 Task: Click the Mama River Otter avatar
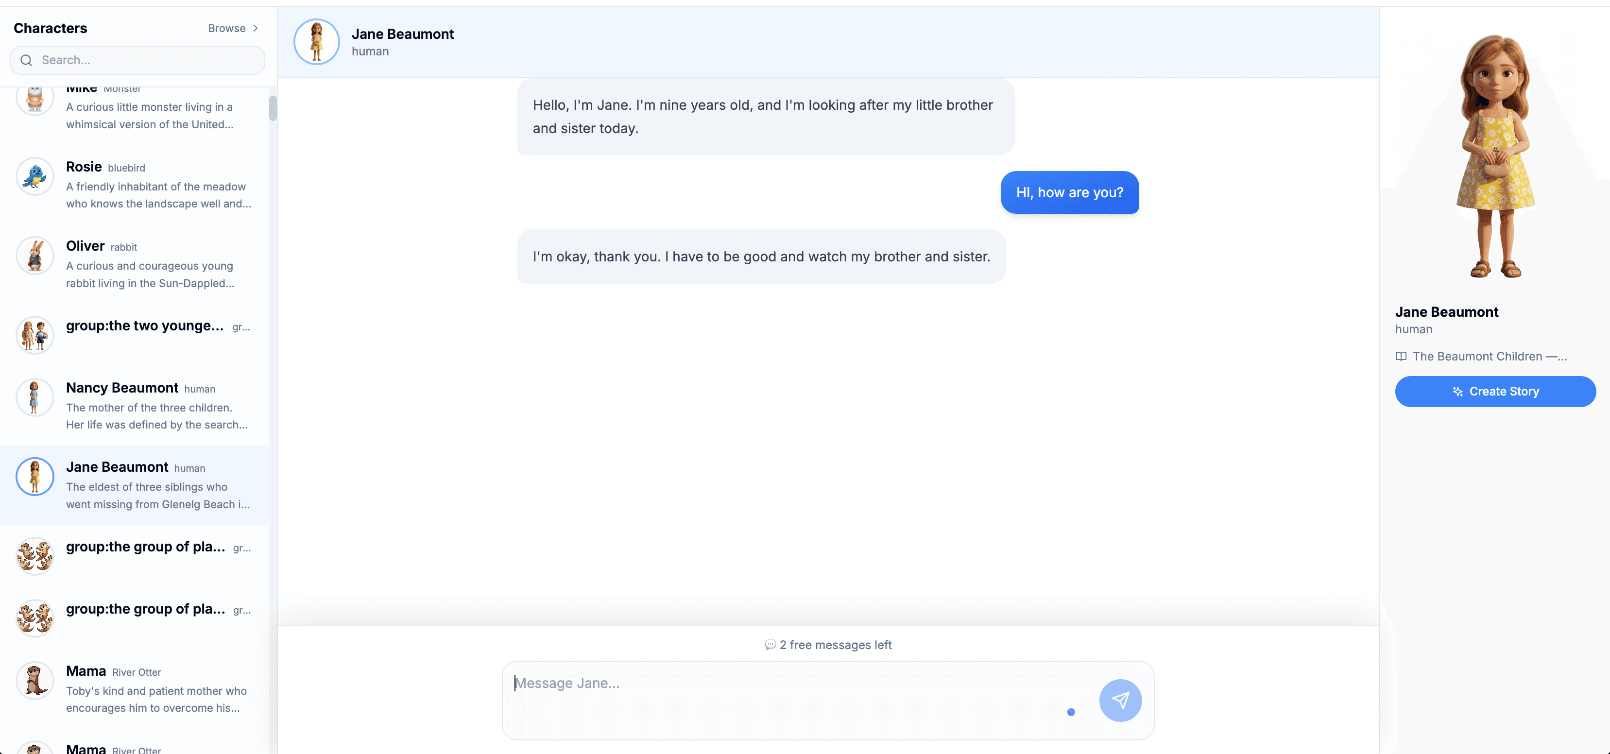pos(34,681)
